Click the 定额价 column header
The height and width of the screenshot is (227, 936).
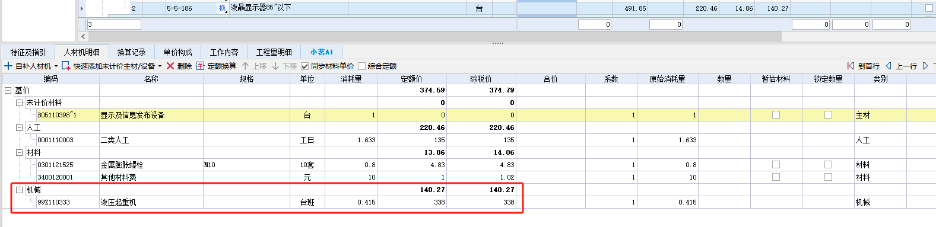point(412,79)
